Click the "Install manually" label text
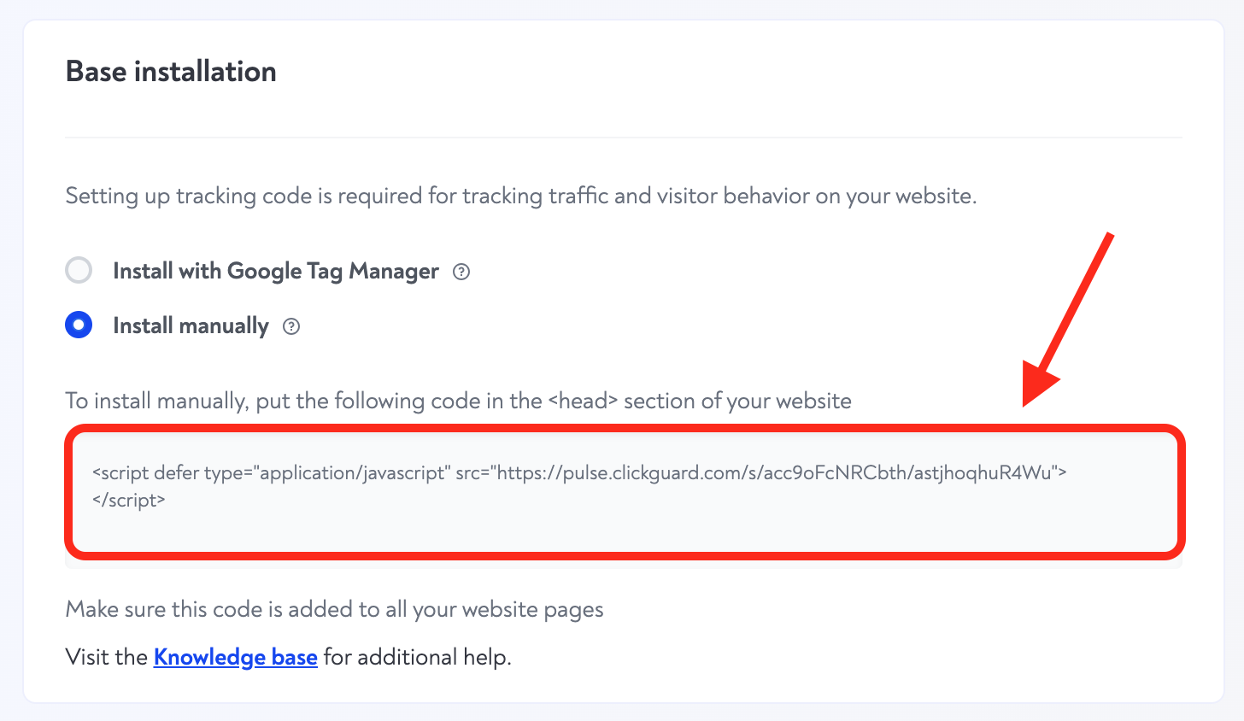This screenshot has width=1244, height=721. (191, 326)
